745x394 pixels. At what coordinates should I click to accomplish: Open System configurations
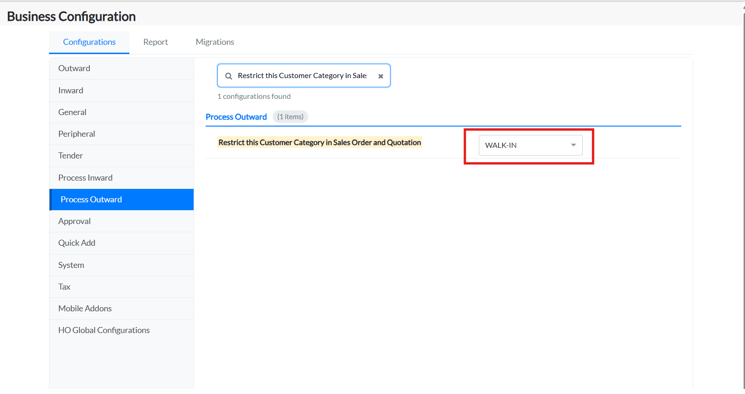[x=71, y=265]
